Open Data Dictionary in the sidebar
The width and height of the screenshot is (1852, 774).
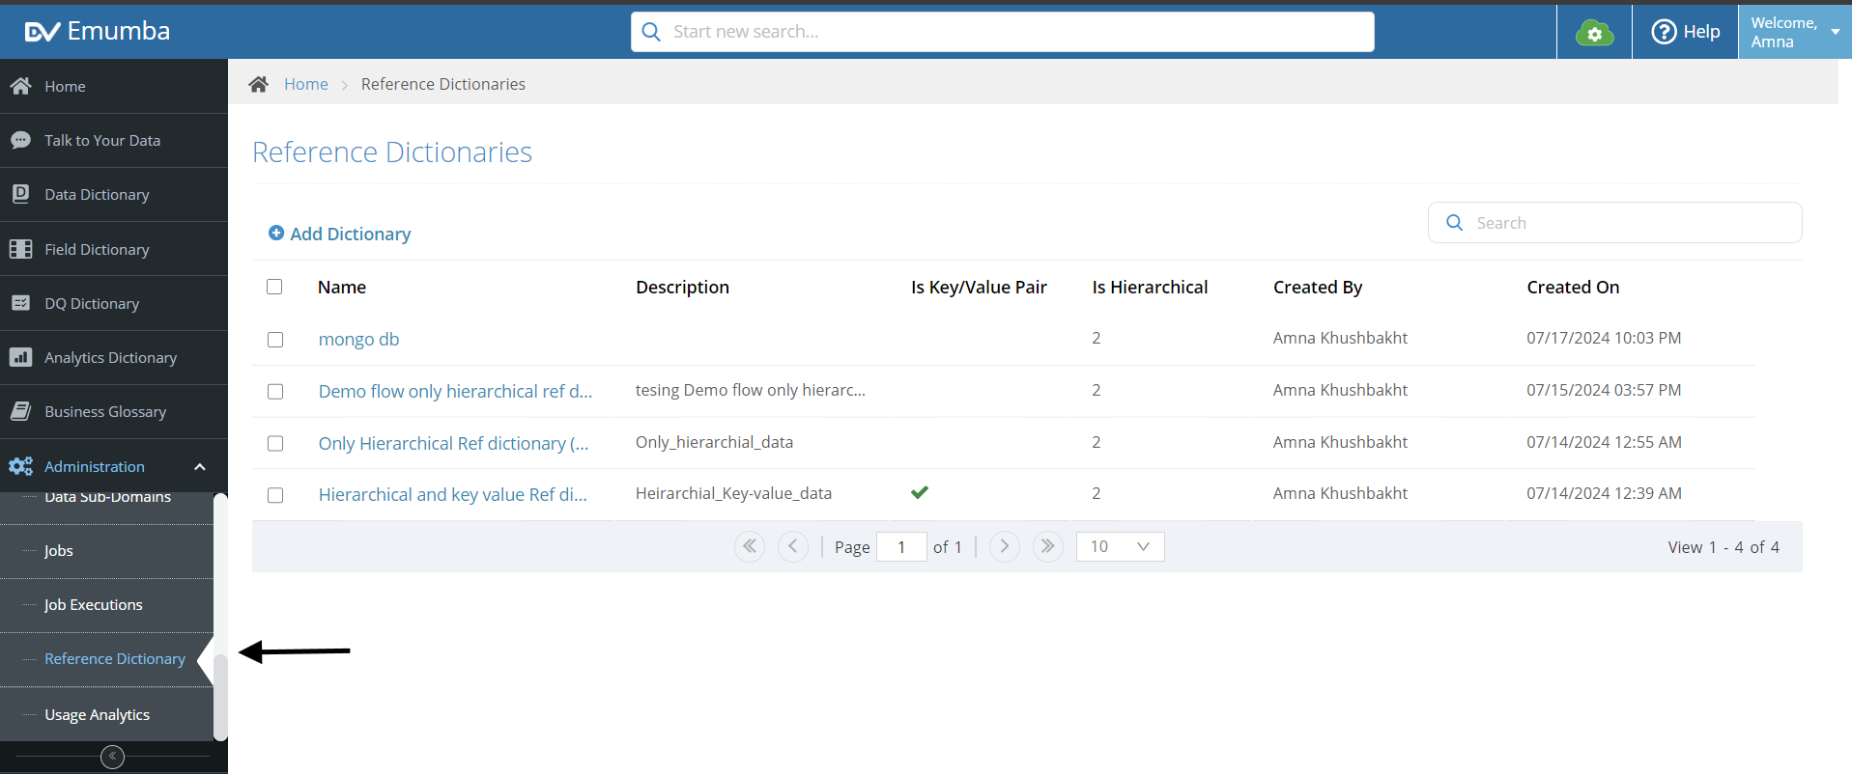(x=114, y=195)
